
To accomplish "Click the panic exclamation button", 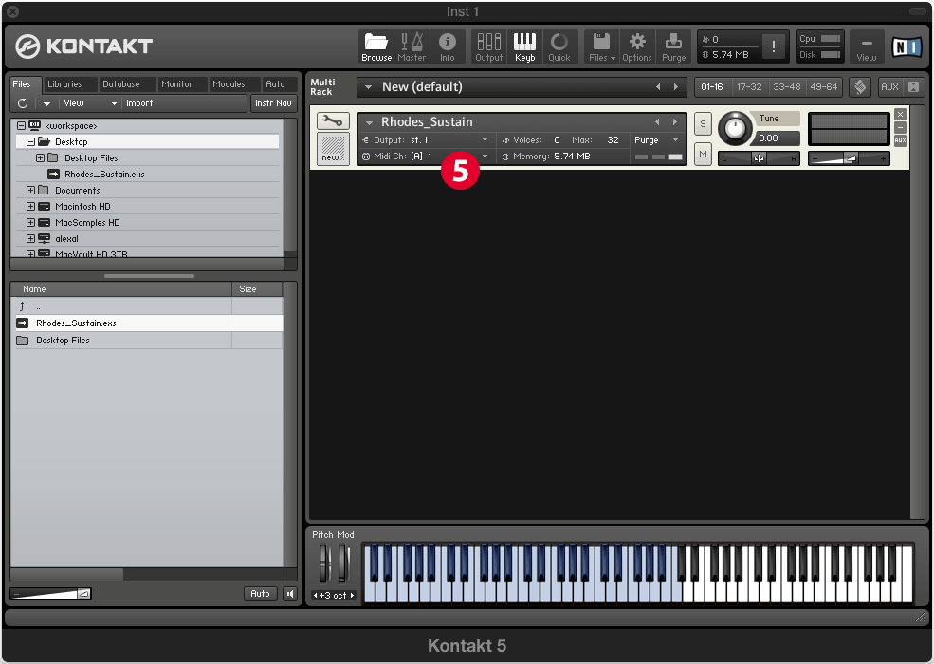I will pyautogui.click(x=774, y=46).
